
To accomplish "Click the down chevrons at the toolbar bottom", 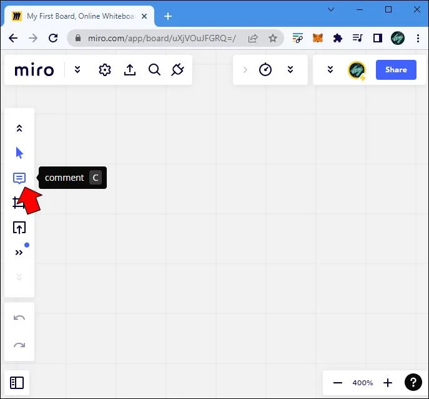I will point(19,277).
